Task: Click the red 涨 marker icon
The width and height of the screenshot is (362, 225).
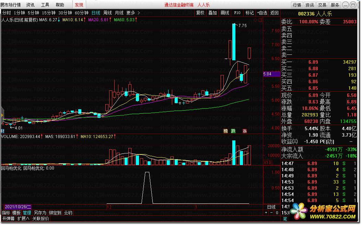Action: [x=245, y=131]
